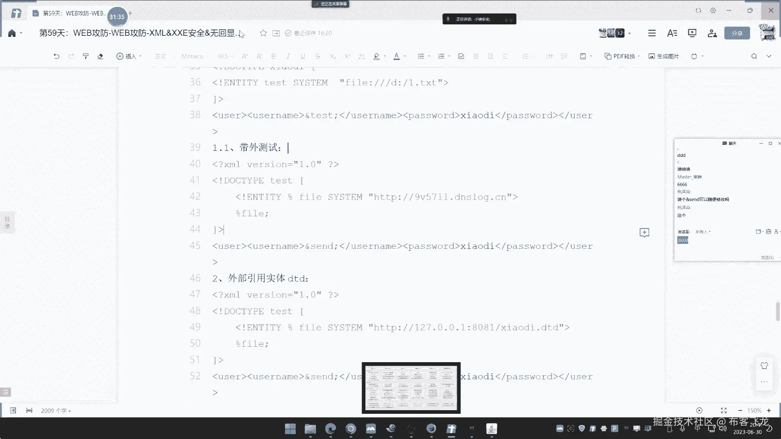Open the font color picker
The width and height of the screenshot is (781, 439).
pos(397,56)
